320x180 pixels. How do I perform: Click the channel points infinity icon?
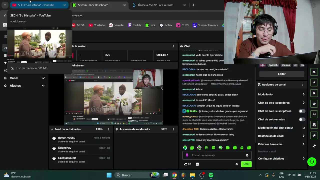point(187,164)
